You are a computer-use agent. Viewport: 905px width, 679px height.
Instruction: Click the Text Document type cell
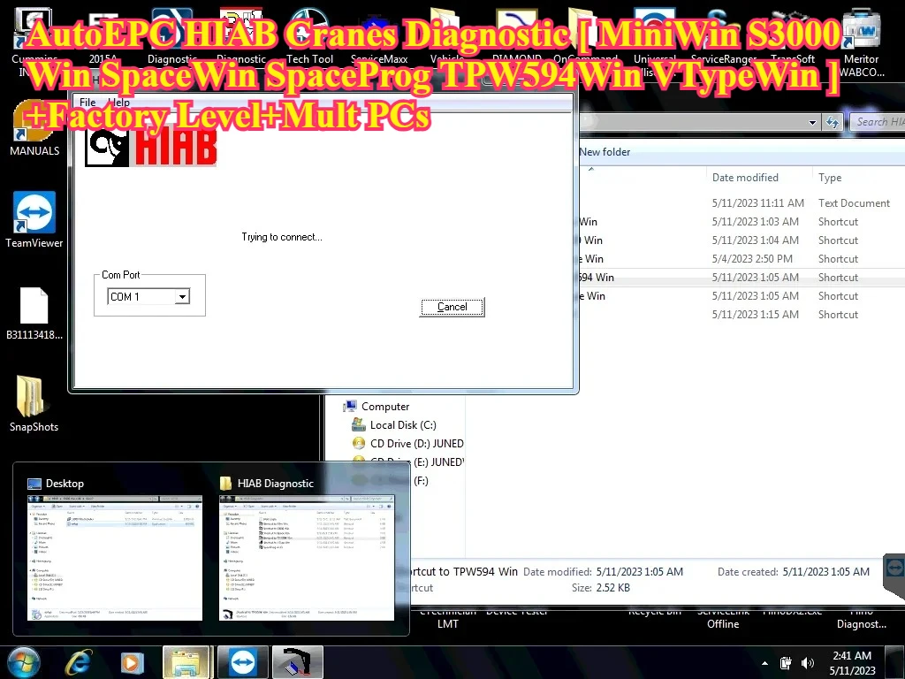[854, 203]
